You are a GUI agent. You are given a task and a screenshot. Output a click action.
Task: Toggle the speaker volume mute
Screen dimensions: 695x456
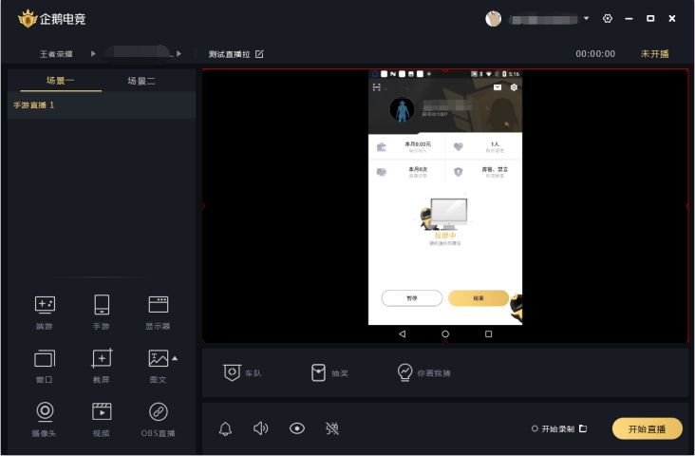click(x=261, y=428)
